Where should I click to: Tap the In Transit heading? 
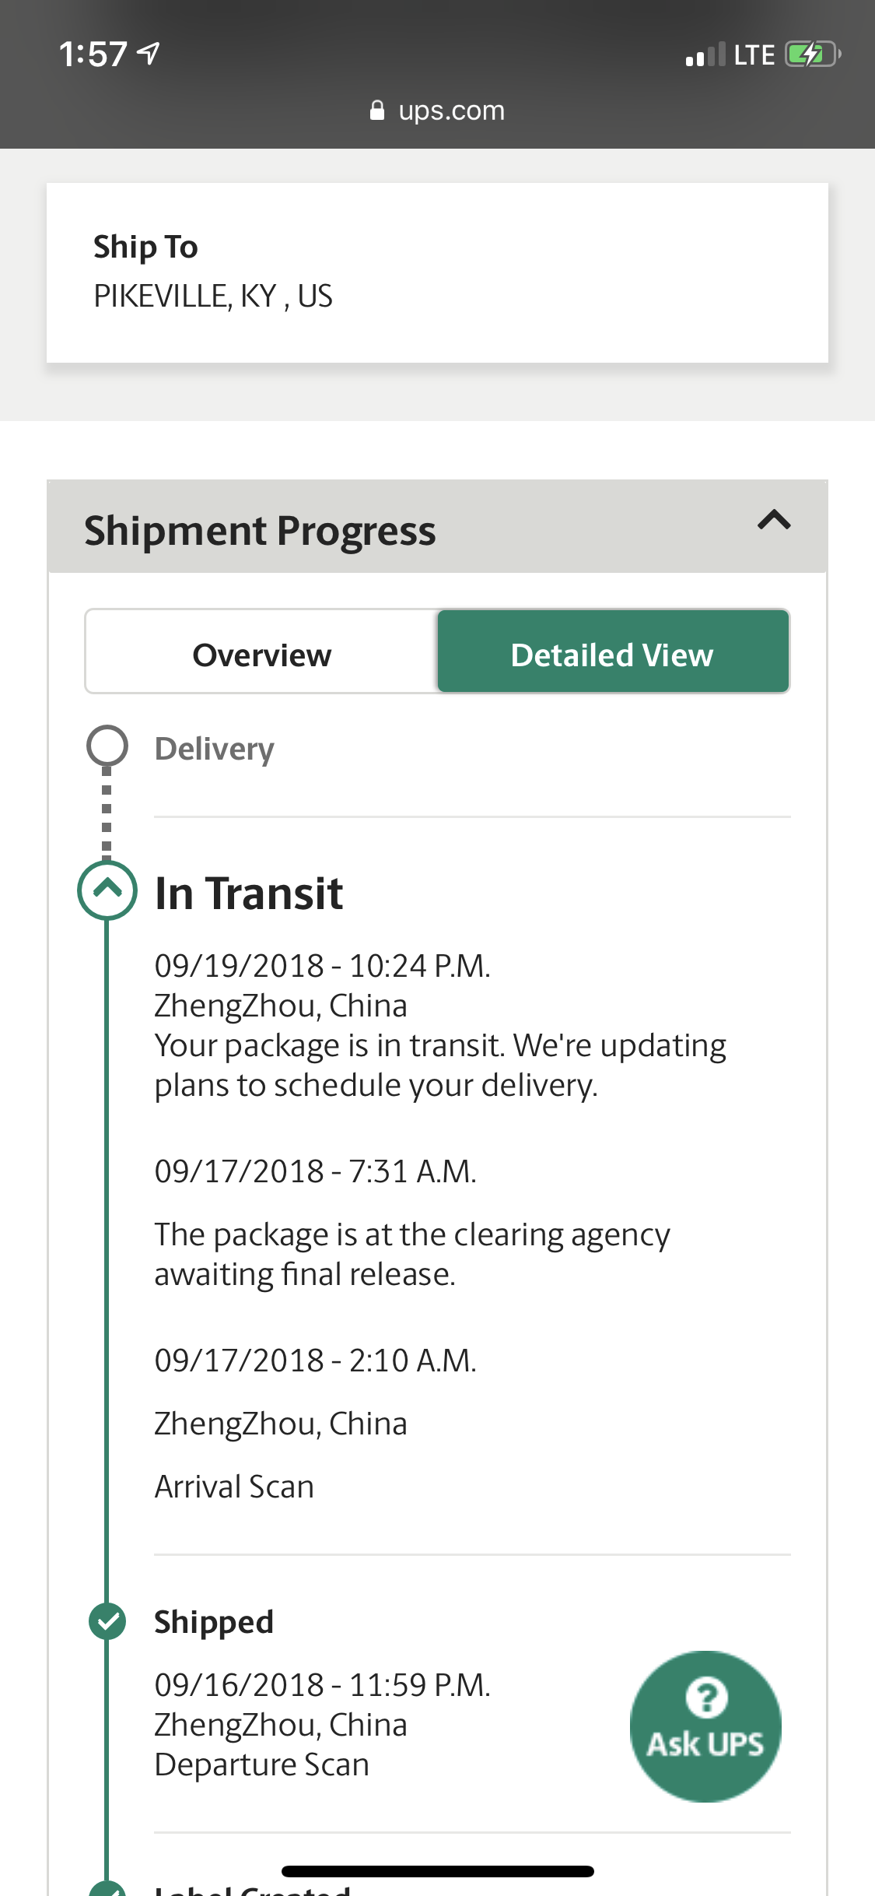tap(249, 893)
